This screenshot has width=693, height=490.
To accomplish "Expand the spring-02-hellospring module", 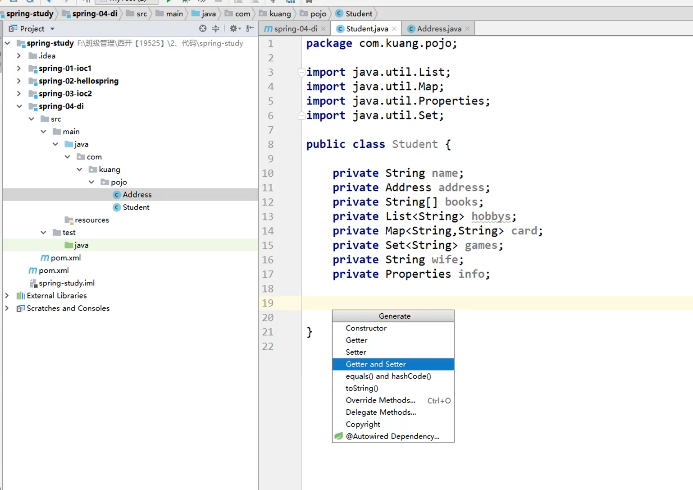I will 19,81.
